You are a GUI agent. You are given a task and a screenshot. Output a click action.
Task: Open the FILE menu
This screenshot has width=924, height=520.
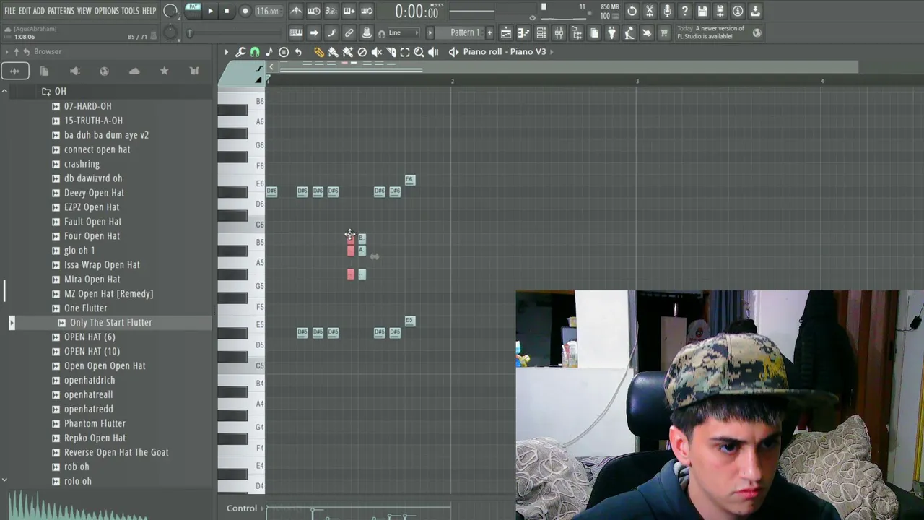(10, 11)
